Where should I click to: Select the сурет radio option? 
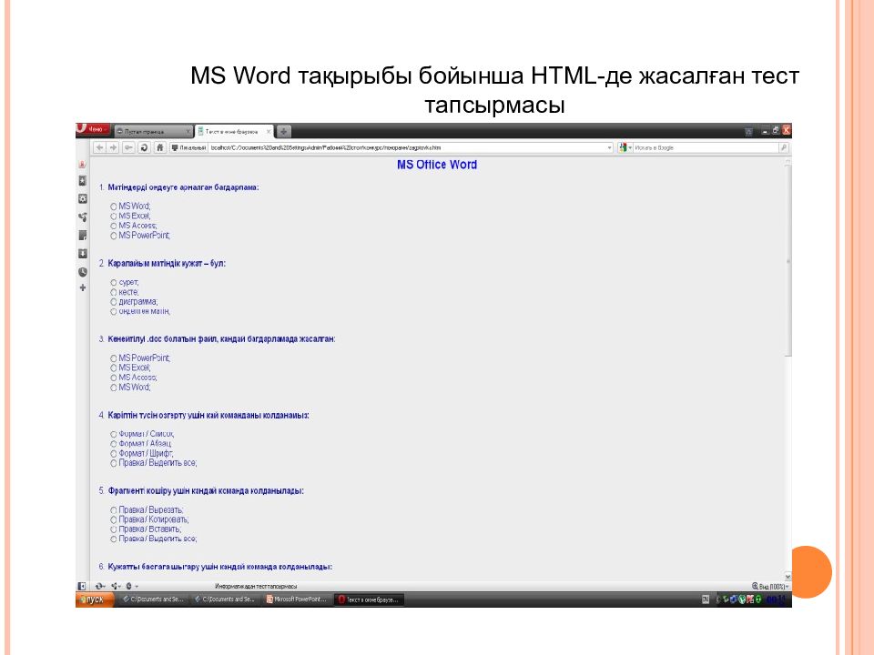113,283
